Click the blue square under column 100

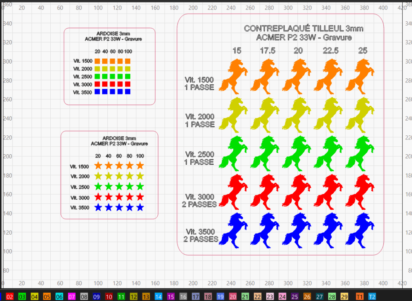(128, 92)
